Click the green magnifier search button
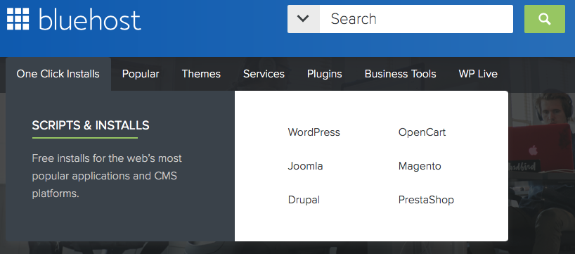Image resolution: width=575 pixels, height=254 pixels. [545, 19]
